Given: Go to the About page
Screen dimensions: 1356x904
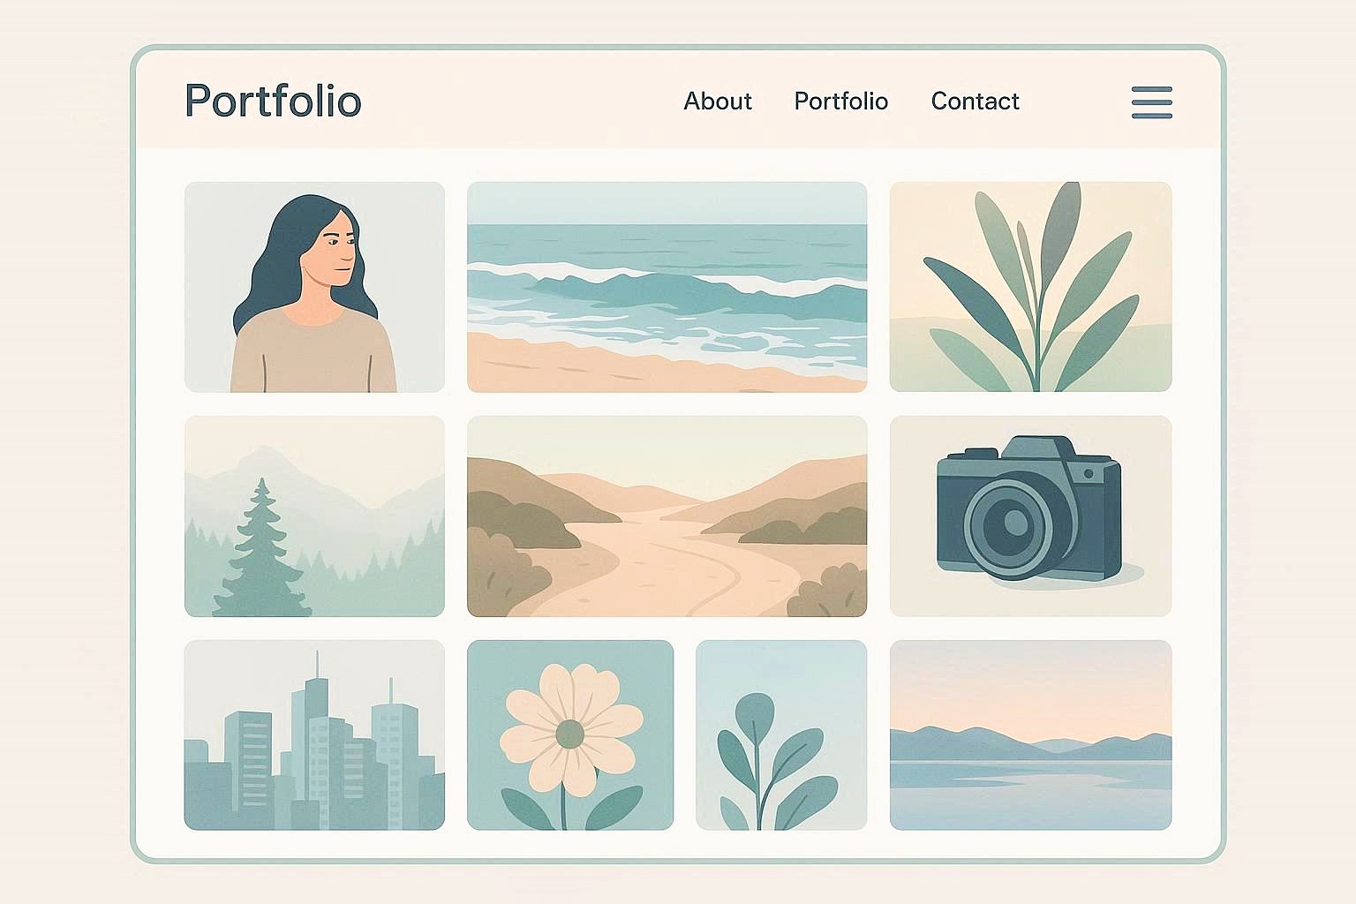Looking at the screenshot, I should click(718, 102).
